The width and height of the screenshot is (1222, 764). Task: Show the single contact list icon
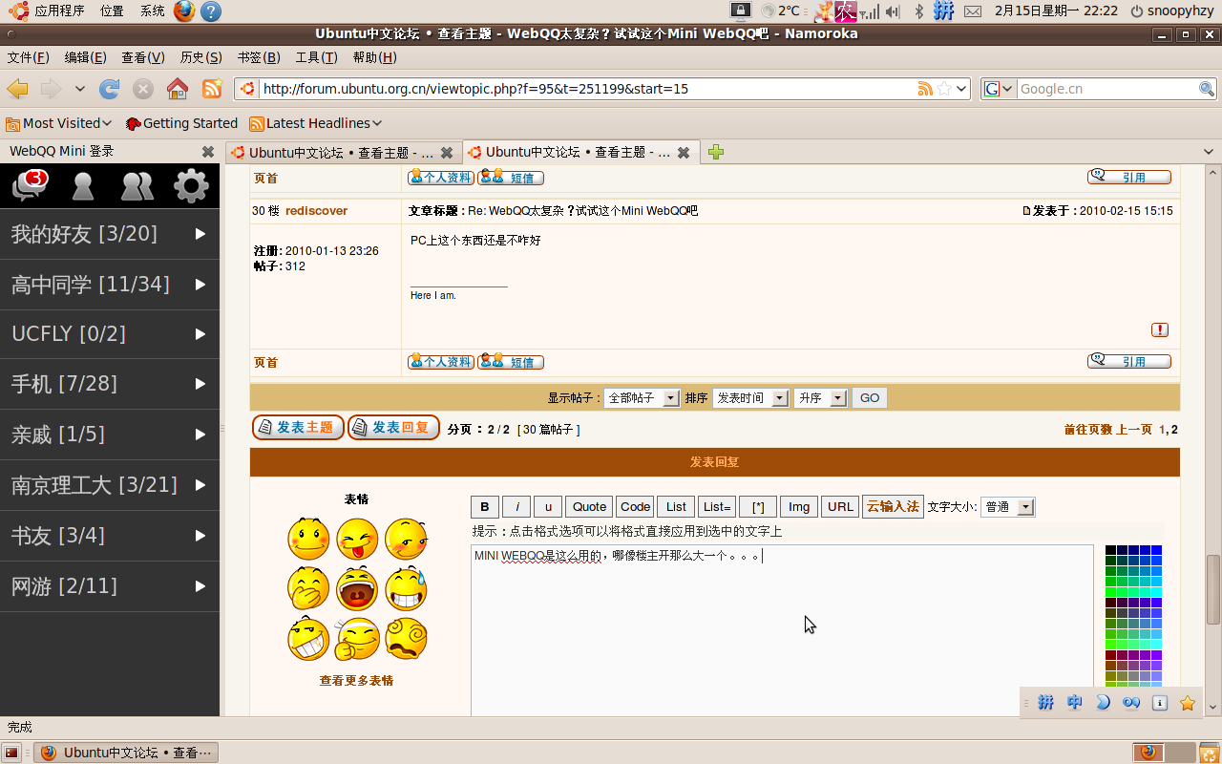(83, 186)
